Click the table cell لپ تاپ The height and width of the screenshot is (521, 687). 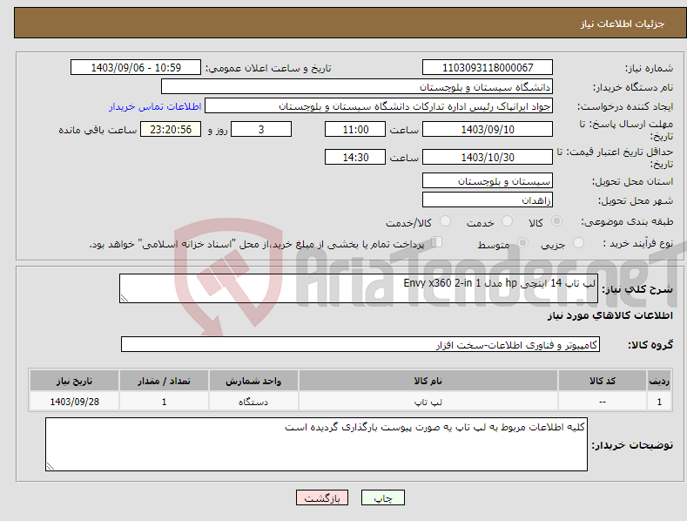(428, 402)
